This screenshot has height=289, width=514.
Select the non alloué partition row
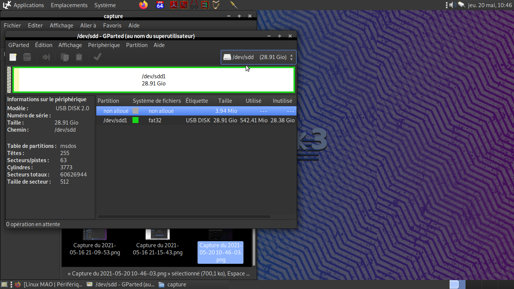point(196,111)
